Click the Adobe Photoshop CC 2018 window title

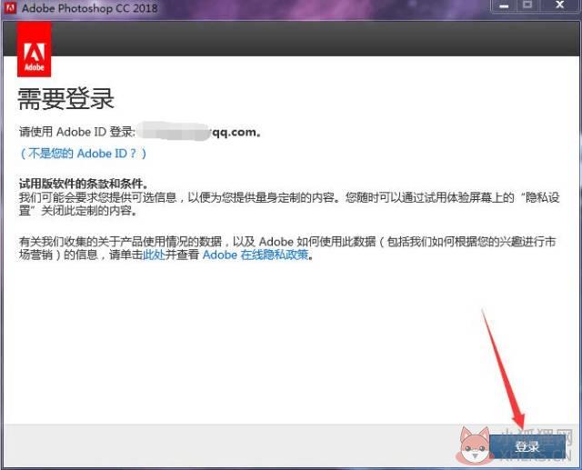89,8
